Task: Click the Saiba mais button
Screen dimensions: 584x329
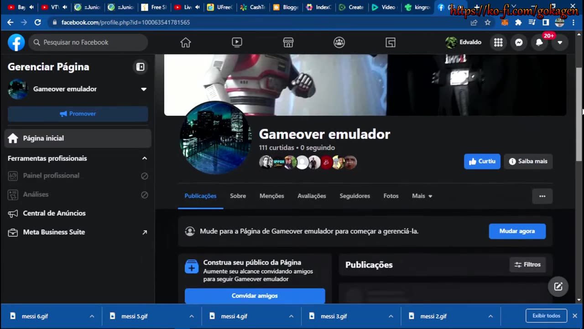Action: click(x=528, y=161)
